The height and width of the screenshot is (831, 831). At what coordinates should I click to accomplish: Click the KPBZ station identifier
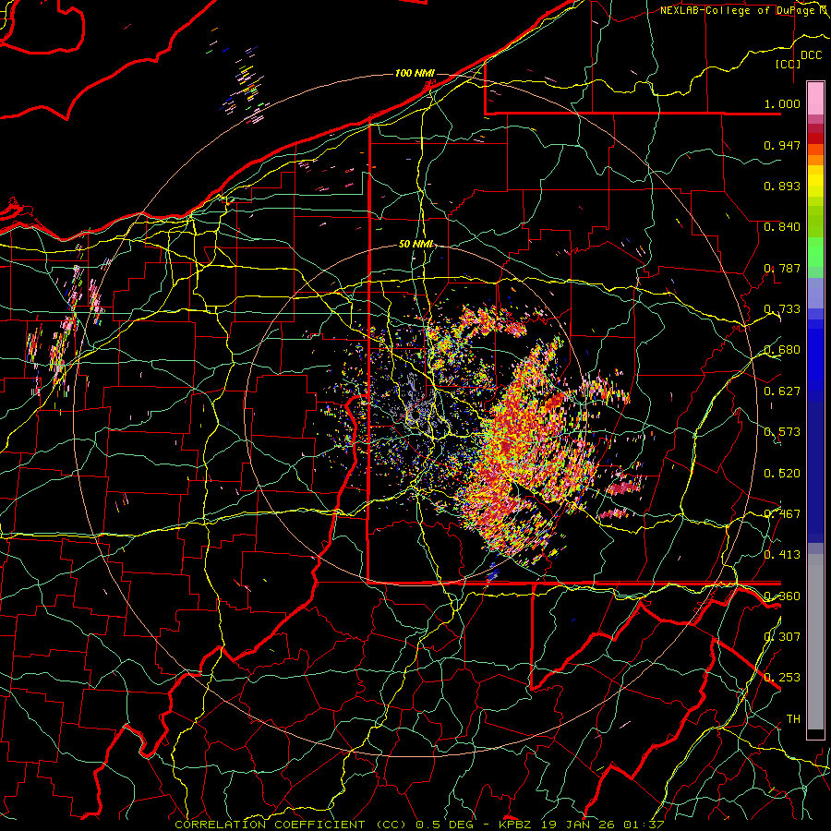(515, 825)
